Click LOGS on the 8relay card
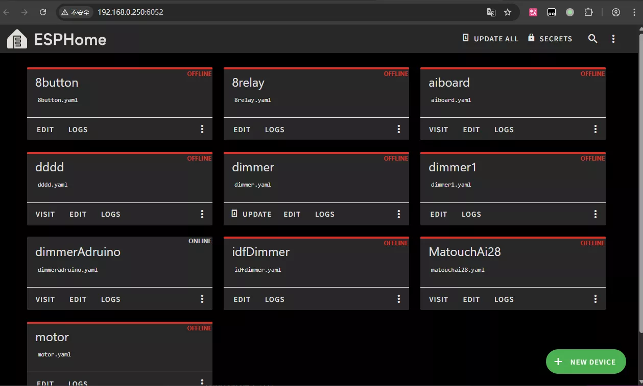 pos(275,130)
